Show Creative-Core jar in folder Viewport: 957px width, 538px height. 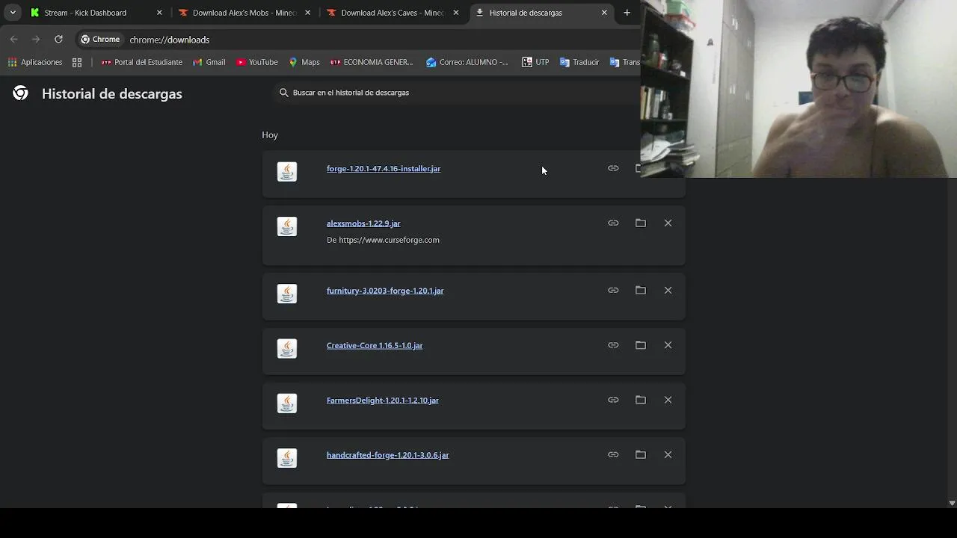[641, 344]
